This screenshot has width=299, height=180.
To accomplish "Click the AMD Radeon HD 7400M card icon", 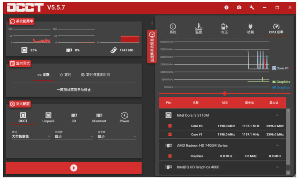I will 168,145.
